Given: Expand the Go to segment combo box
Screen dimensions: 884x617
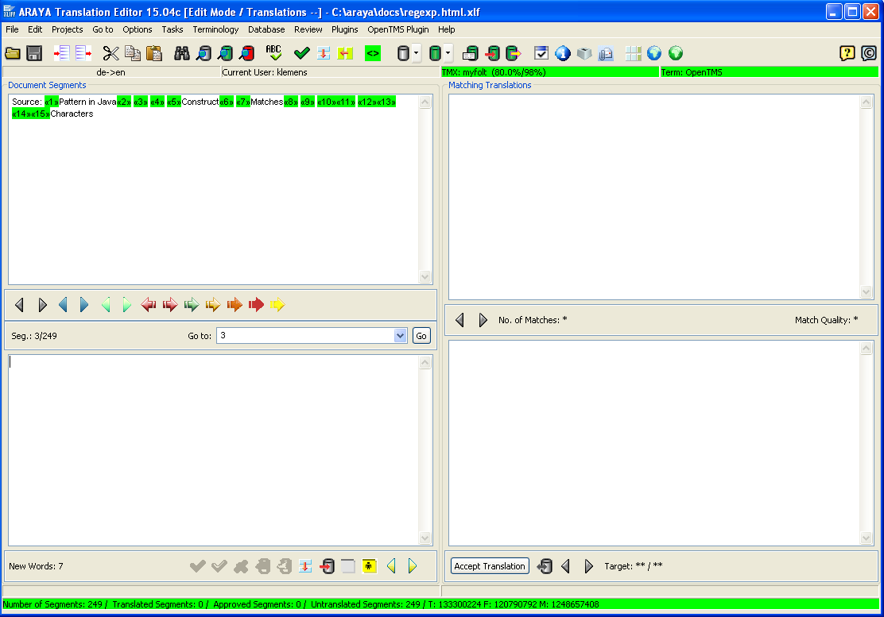Looking at the screenshot, I should [400, 336].
